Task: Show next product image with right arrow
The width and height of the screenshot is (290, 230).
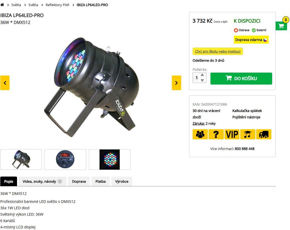Action: pos(176,83)
